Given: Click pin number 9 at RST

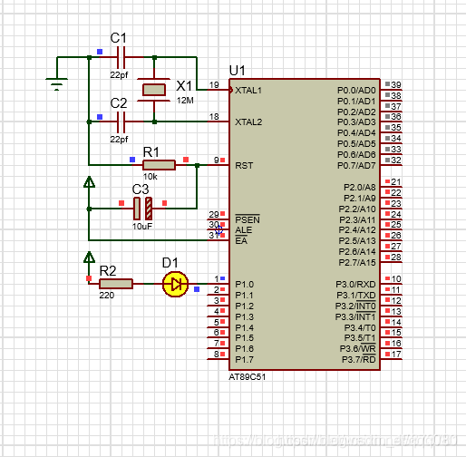Looking at the screenshot, I should tap(217, 160).
